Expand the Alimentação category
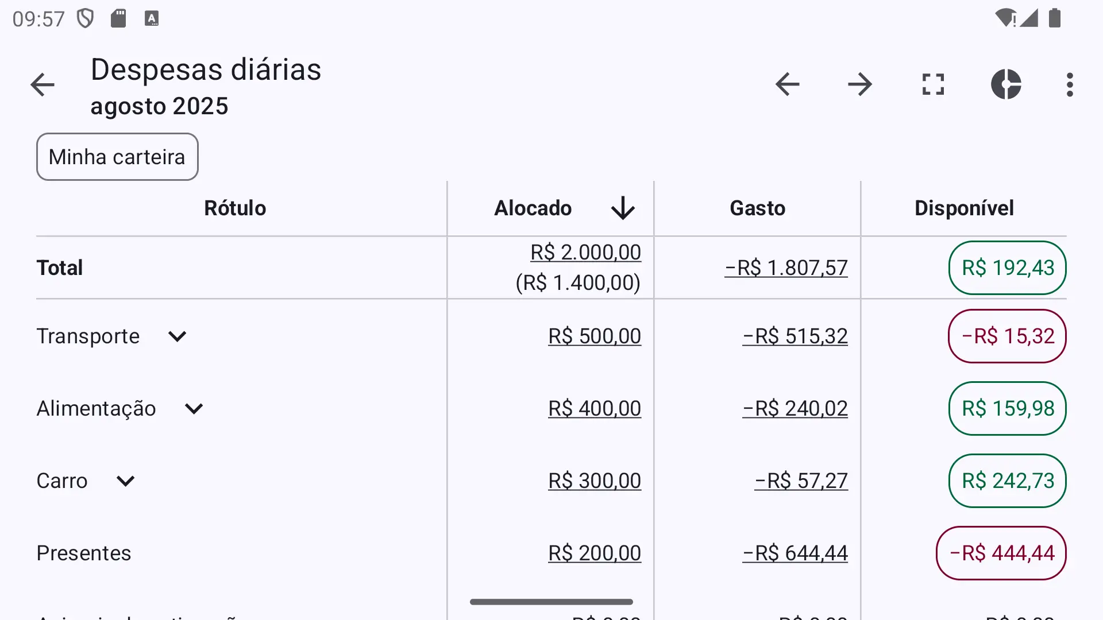 194,409
